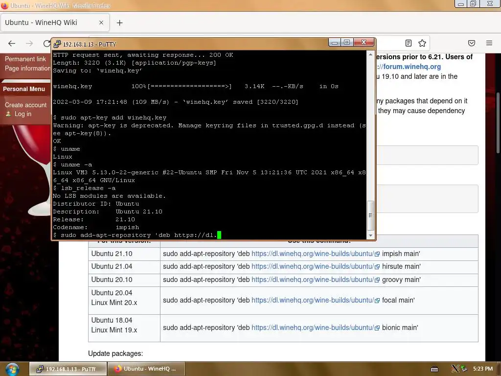
Task: Open Firefox hamburger menu
Action: tap(489, 43)
